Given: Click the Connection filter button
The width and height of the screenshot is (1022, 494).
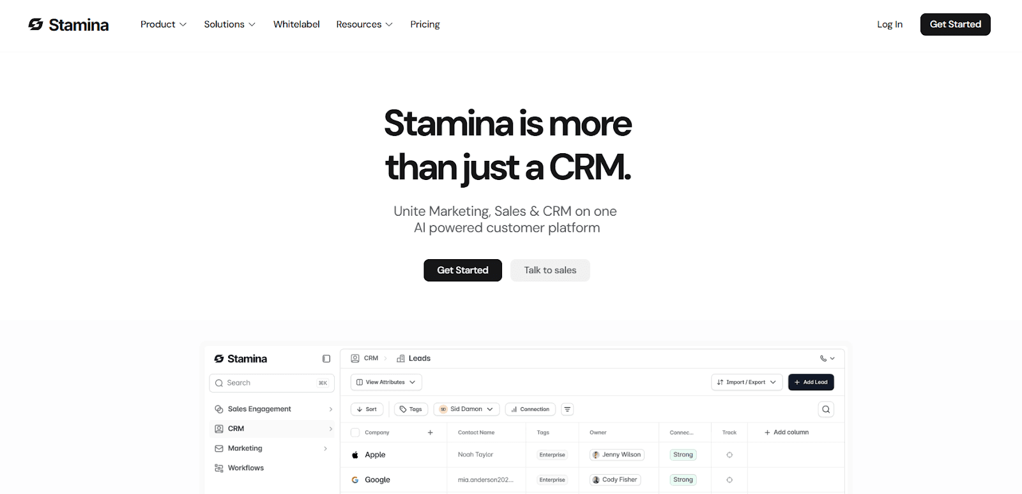Looking at the screenshot, I should tap(530, 409).
